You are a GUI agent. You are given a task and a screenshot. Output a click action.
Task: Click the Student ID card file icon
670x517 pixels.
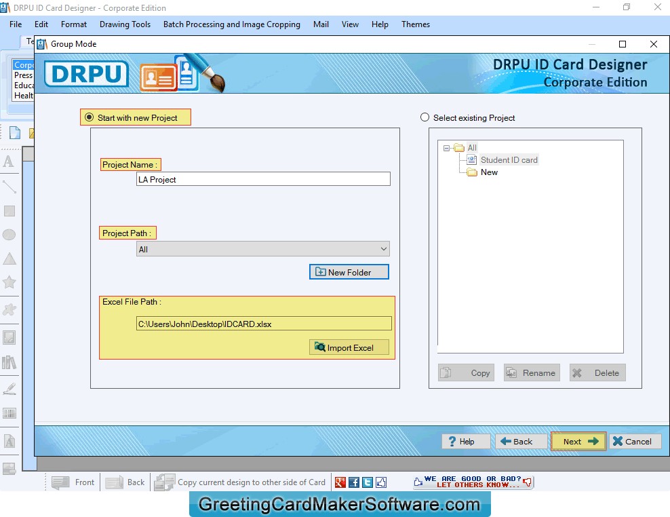472,160
